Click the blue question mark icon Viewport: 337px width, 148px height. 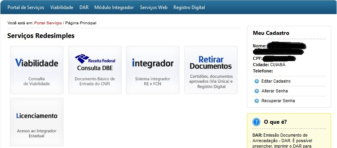coord(256,122)
